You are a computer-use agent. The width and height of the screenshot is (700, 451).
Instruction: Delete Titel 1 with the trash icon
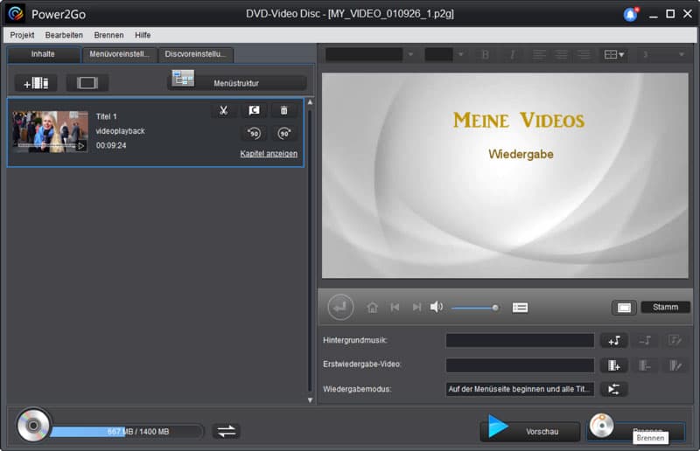283,110
